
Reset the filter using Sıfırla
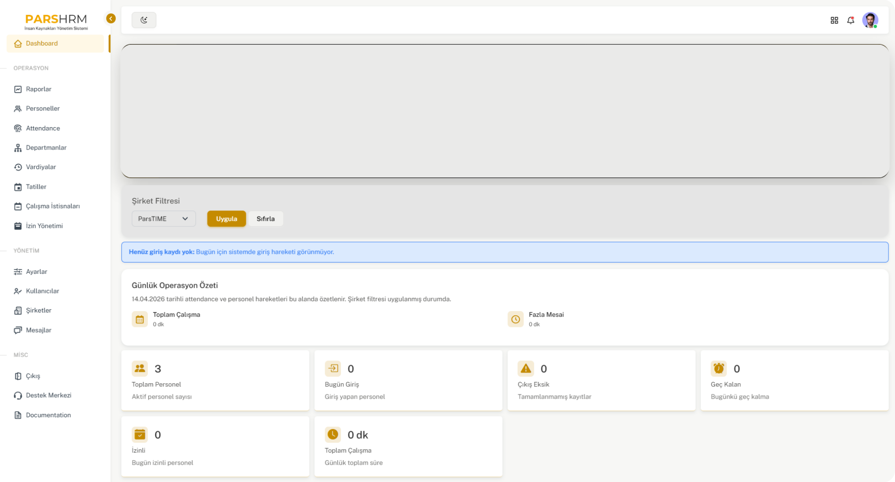pyautogui.click(x=265, y=218)
